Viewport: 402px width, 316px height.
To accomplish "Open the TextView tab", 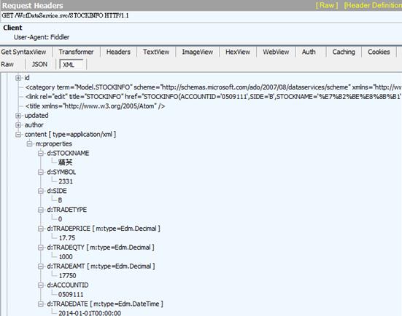I will 156,52.
